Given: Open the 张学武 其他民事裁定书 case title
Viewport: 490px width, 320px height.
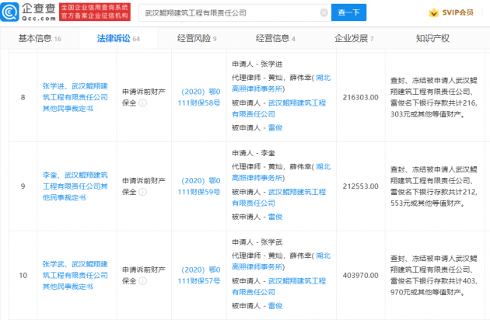Looking at the screenshot, I should pos(75,275).
